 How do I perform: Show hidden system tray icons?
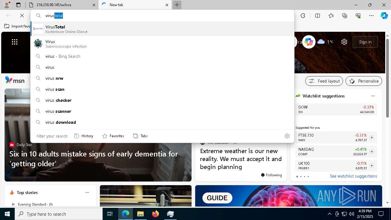tap(329, 214)
